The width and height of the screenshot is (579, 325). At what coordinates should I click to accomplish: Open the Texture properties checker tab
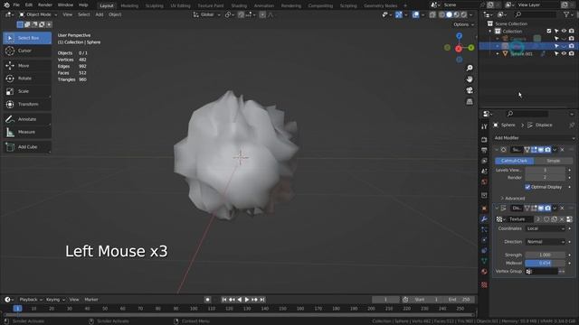point(484,285)
